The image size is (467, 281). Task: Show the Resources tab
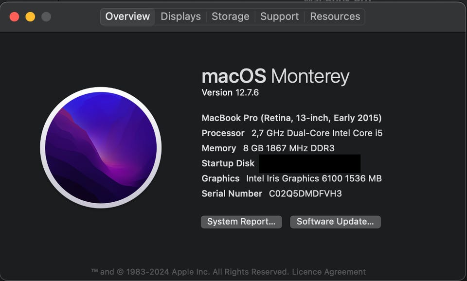335,17
